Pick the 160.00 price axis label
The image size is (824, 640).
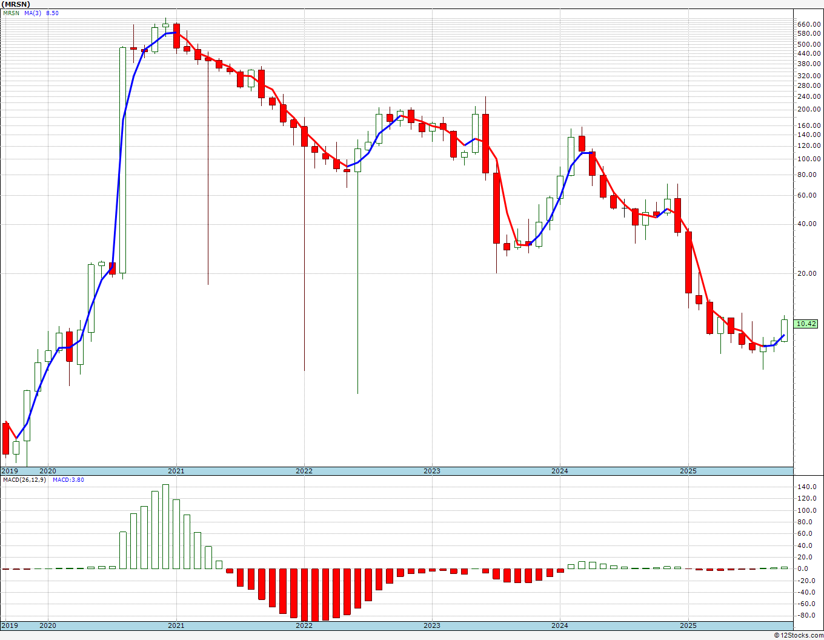(x=809, y=125)
